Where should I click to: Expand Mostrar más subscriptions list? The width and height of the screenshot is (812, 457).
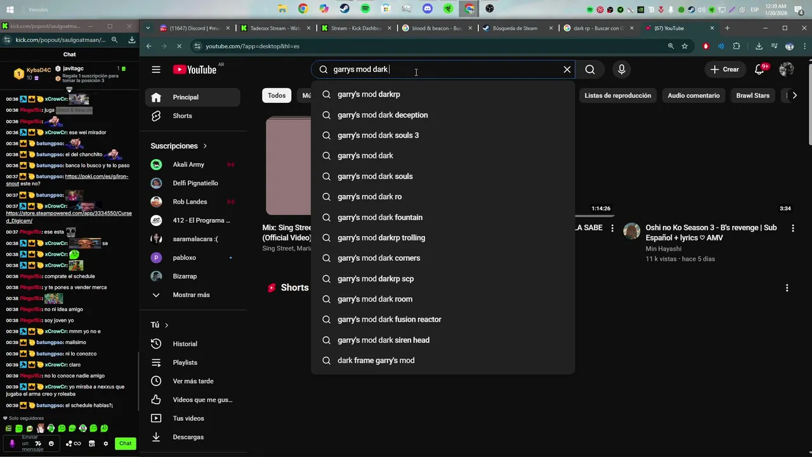point(193,295)
